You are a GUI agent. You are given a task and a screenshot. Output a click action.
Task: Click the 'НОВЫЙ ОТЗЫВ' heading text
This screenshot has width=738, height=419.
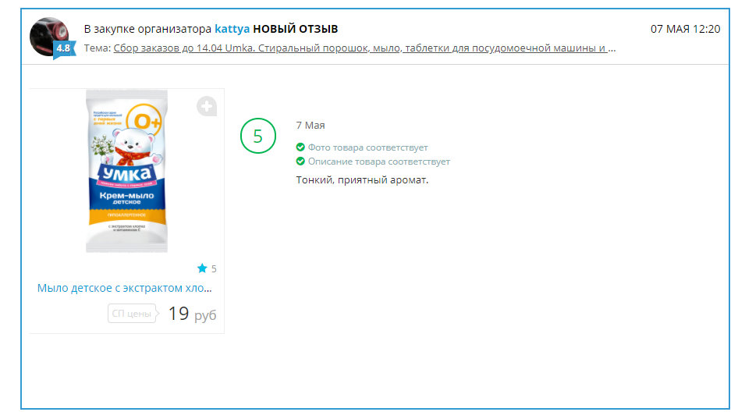296,29
